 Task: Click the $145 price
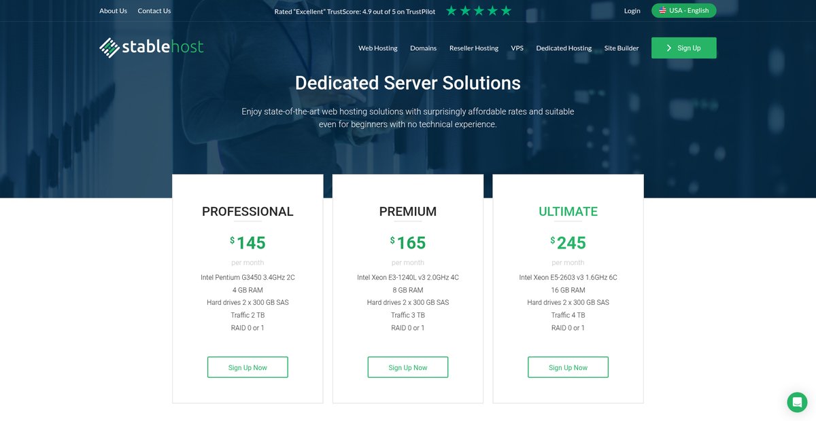pyautogui.click(x=248, y=242)
